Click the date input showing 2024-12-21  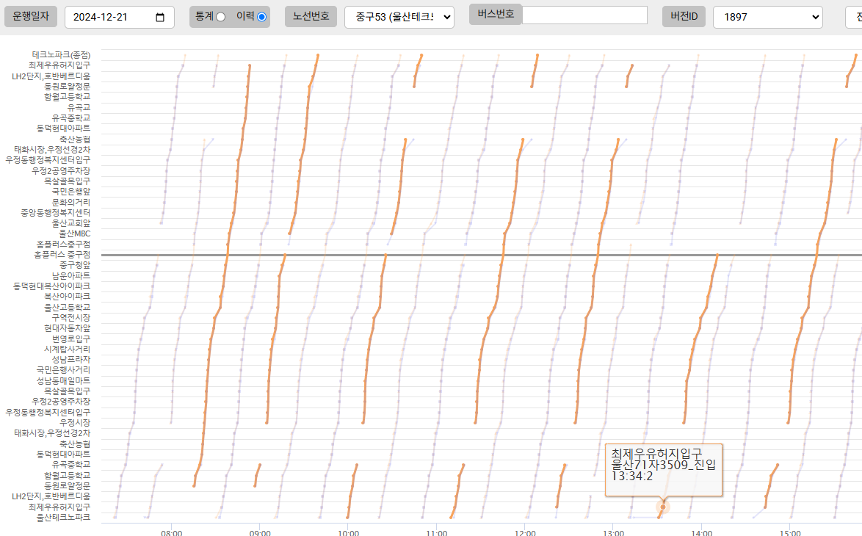pyautogui.click(x=110, y=18)
